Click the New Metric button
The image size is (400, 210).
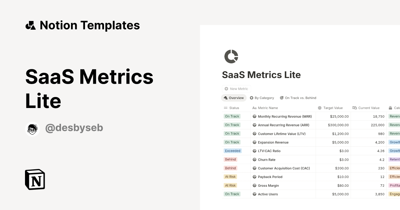(x=237, y=89)
